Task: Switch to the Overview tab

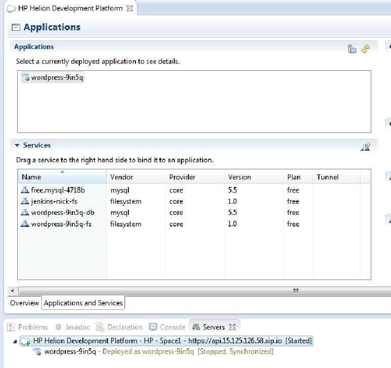Action: coord(24,303)
